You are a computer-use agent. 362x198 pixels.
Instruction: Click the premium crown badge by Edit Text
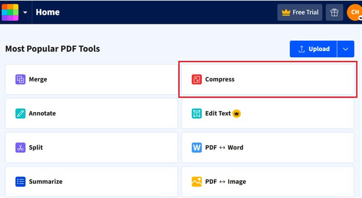pos(236,114)
